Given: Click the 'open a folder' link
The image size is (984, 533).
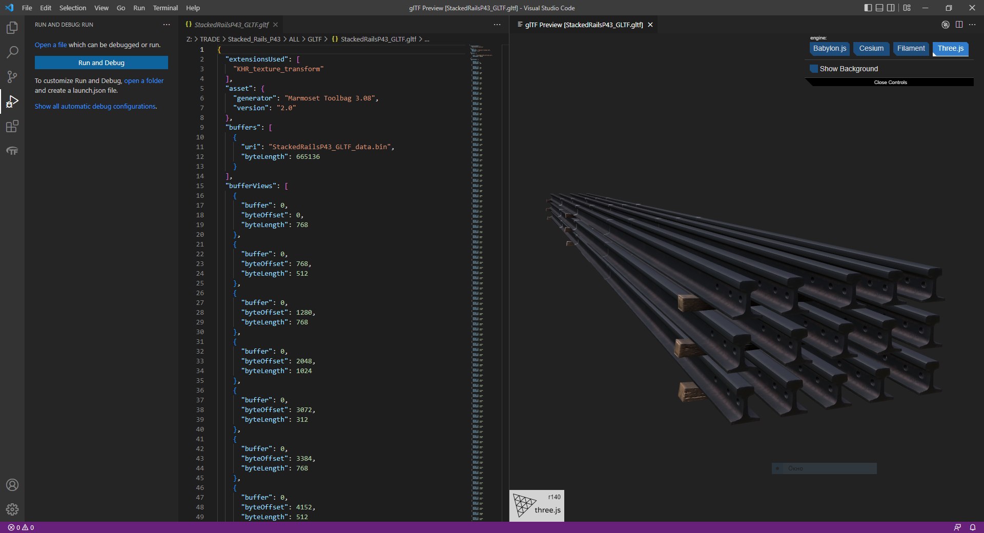Looking at the screenshot, I should tap(144, 80).
